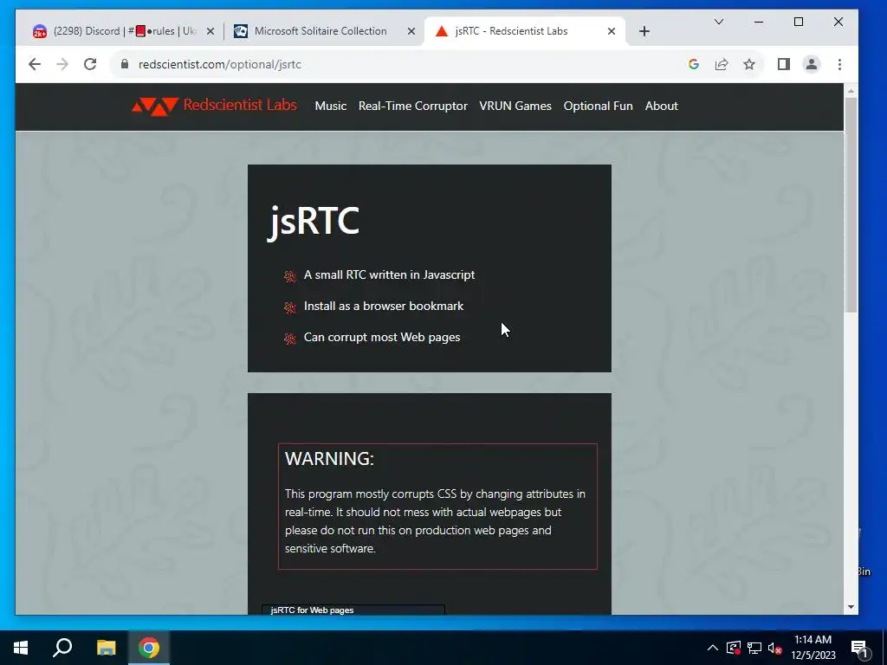Bookmark this page with the star icon
Image resolution: width=887 pixels, height=665 pixels.
click(x=749, y=64)
